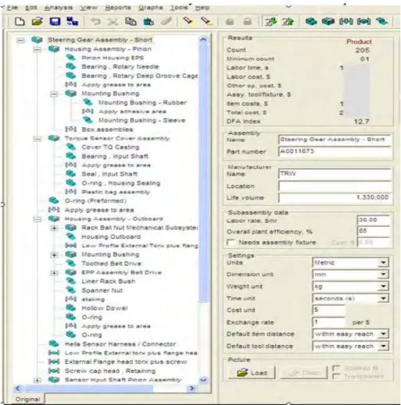401x405 pixels.
Task: Toggle the scale-to-fit picture checkbox
Action: [336, 368]
